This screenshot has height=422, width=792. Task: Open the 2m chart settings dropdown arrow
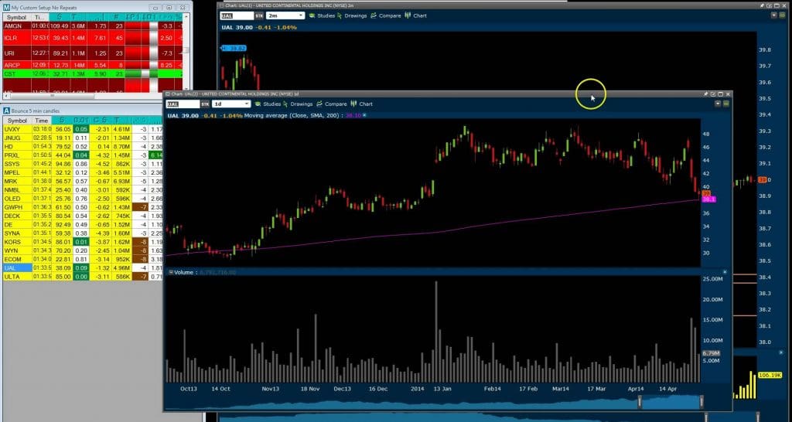point(774,15)
